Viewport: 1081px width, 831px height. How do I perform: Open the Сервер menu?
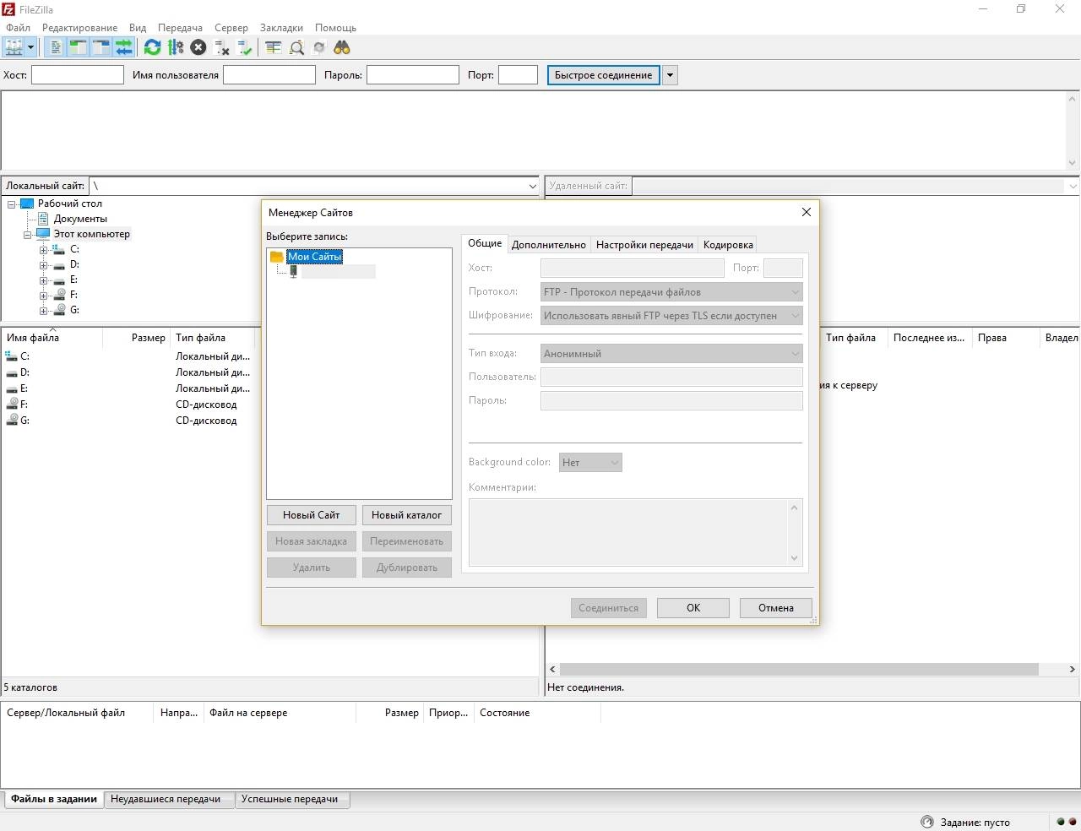[x=231, y=28]
